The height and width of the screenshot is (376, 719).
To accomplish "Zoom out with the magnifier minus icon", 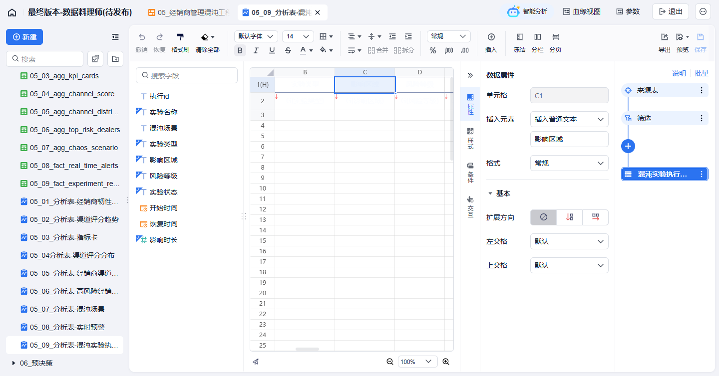I will click(x=390, y=362).
